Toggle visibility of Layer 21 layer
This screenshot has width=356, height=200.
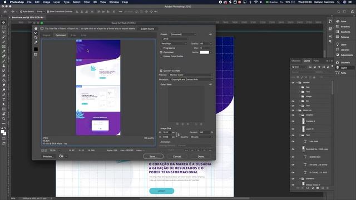[293, 129]
